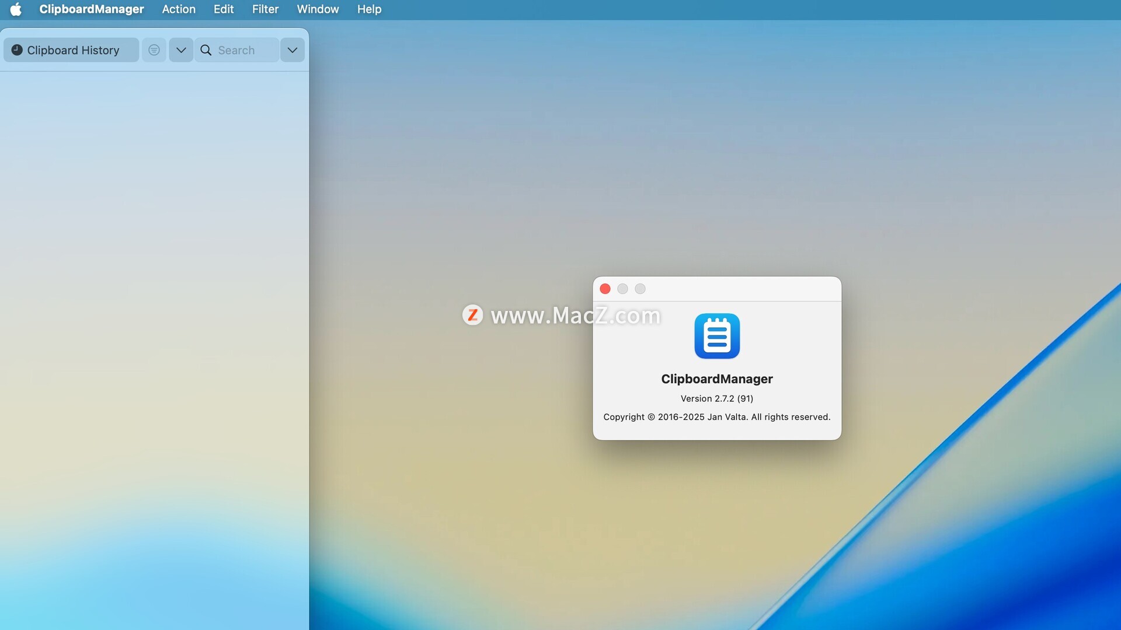
Task: Open the Help menu
Action: pos(369,9)
